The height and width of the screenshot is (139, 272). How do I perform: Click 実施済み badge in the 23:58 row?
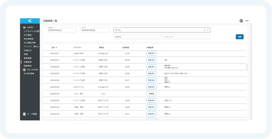[x=151, y=74]
